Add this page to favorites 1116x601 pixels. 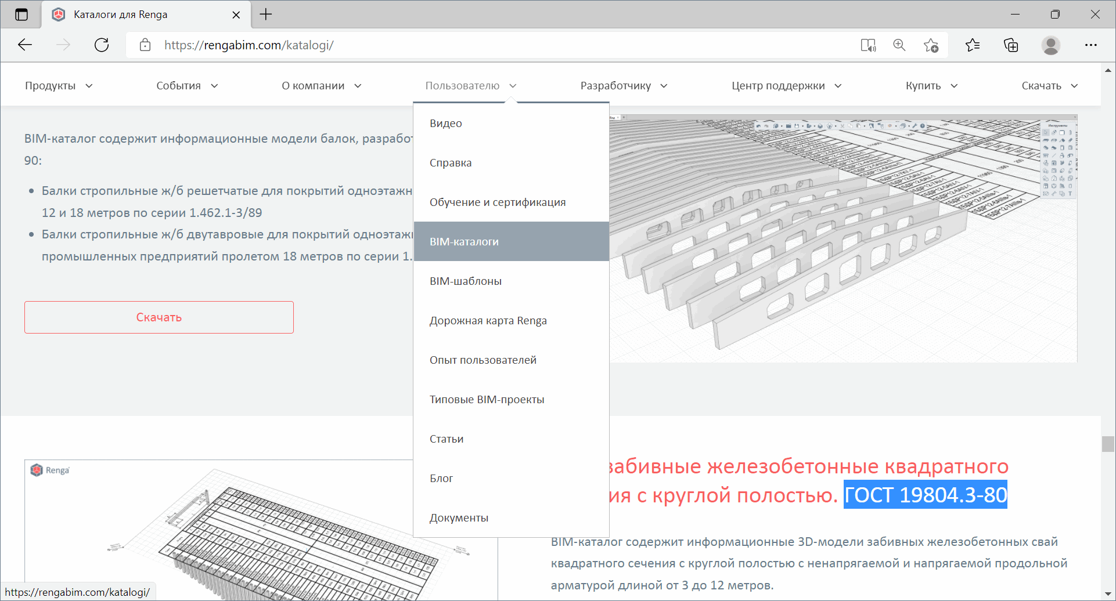pos(931,45)
